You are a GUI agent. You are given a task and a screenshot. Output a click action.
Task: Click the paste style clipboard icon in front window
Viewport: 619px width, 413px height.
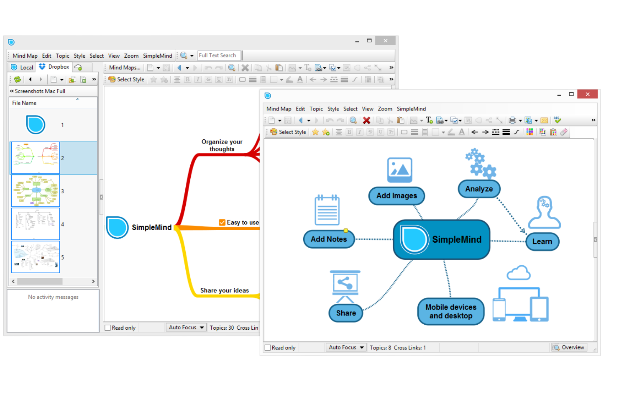coord(553,132)
